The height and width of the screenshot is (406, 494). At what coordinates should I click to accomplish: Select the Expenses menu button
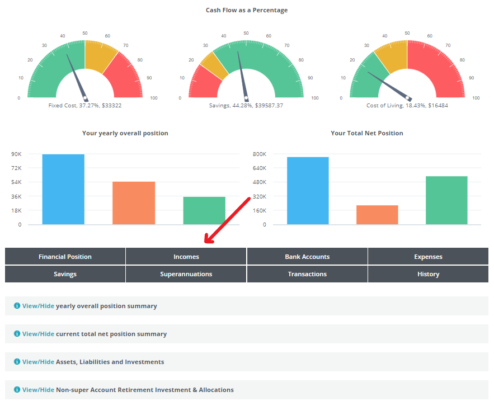(x=428, y=257)
